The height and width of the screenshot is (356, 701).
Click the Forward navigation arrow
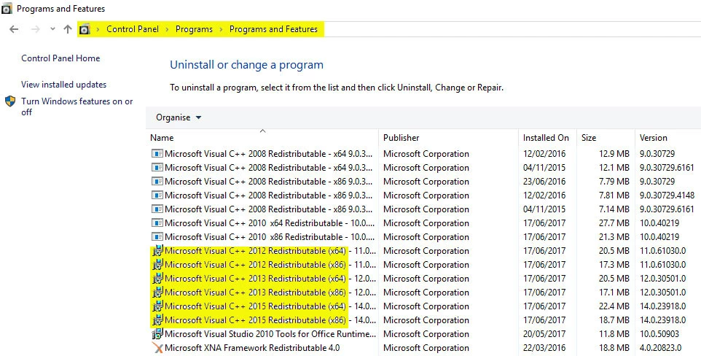click(x=35, y=29)
